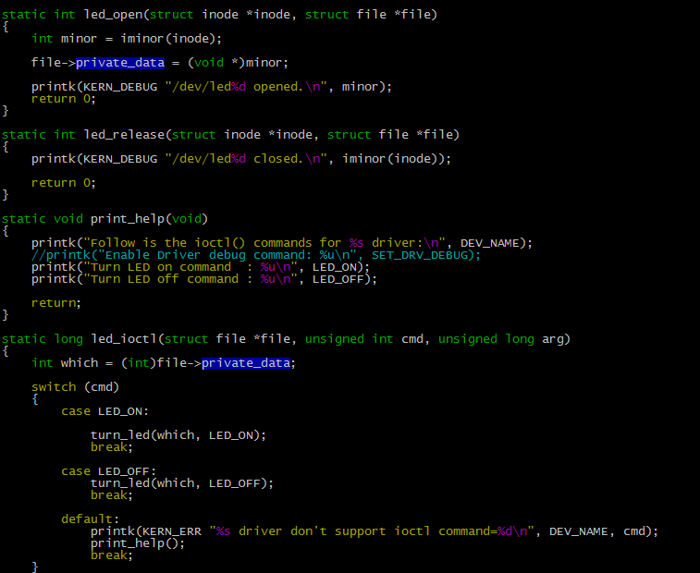Click the print_help function definition name
The image size is (700, 573).
pos(128,219)
